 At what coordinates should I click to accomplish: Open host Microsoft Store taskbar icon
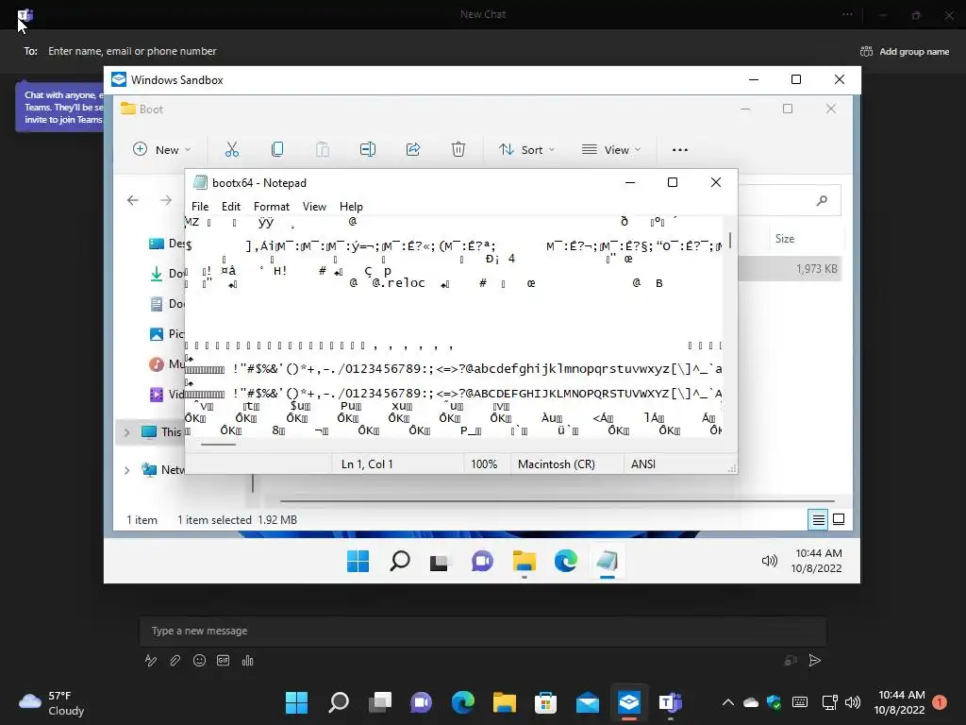click(x=545, y=702)
